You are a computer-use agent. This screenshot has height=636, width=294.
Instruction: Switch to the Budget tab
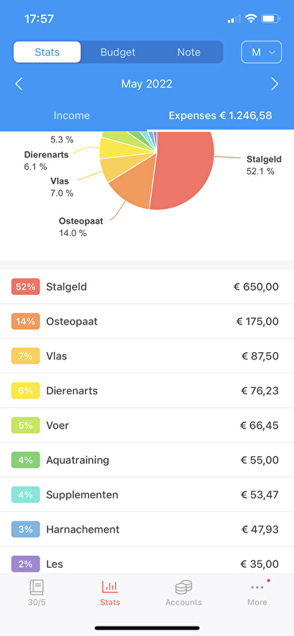coord(118,52)
